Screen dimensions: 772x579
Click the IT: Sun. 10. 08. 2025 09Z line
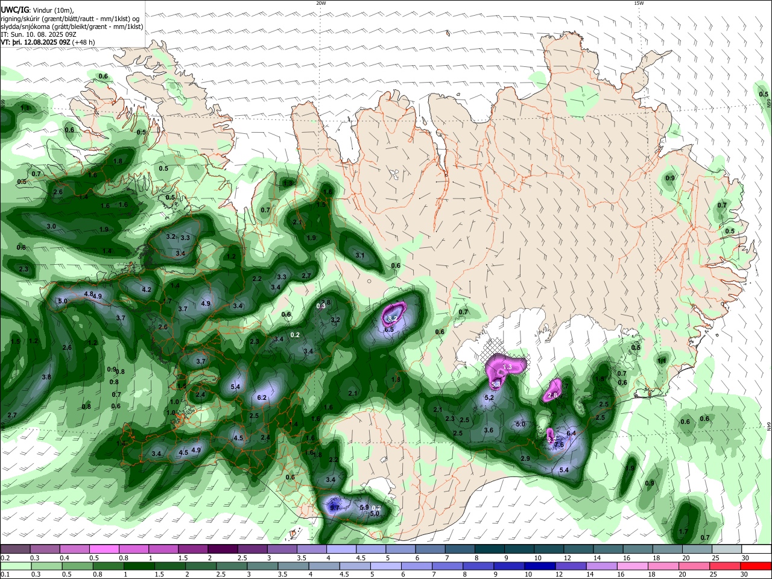point(39,34)
